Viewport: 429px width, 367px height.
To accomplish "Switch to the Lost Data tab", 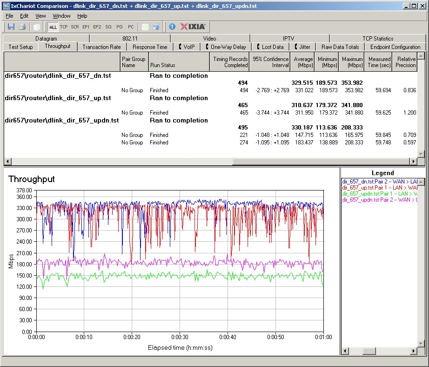I will pos(270,47).
